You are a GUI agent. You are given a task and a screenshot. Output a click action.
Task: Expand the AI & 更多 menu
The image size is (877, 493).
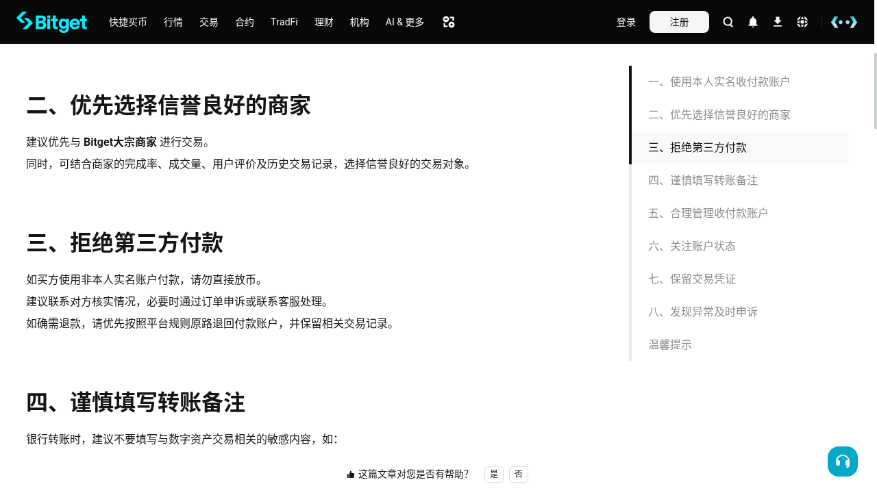pos(405,22)
